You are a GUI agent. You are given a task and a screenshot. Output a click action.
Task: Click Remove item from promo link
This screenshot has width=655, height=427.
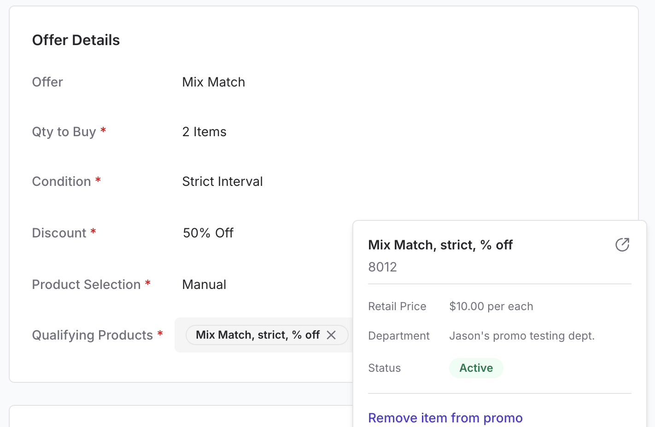(x=445, y=418)
